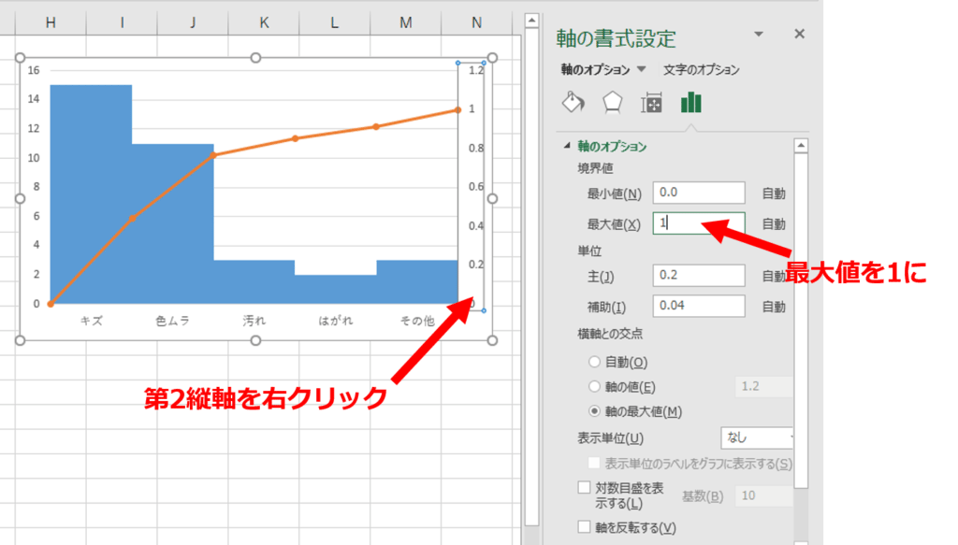The height and width of the screenshot is (545, 958).
Task: Open the Size & Properties icon
Action: coord(651,103)
